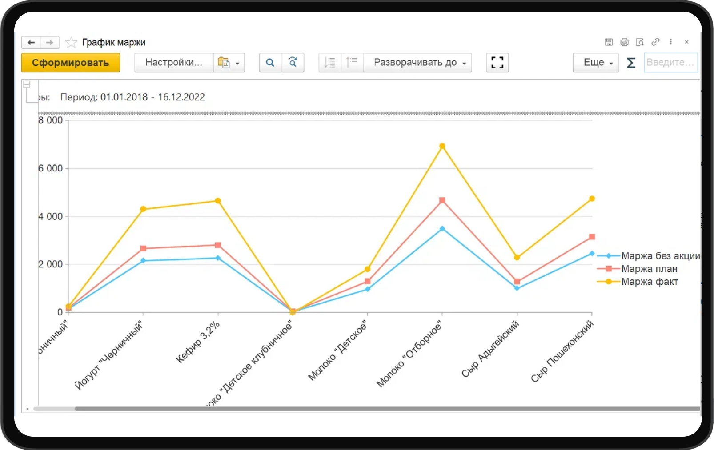The width and height of the screenshot is (714, 450).
Task: Switch the report to full-screen view
Action: click(x=497, y=63)
